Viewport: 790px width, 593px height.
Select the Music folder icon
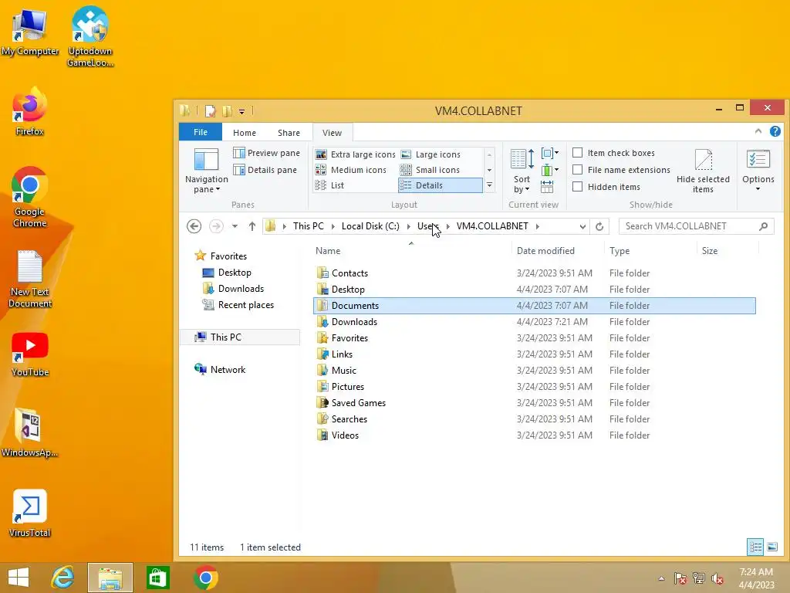tap(322, 371)
